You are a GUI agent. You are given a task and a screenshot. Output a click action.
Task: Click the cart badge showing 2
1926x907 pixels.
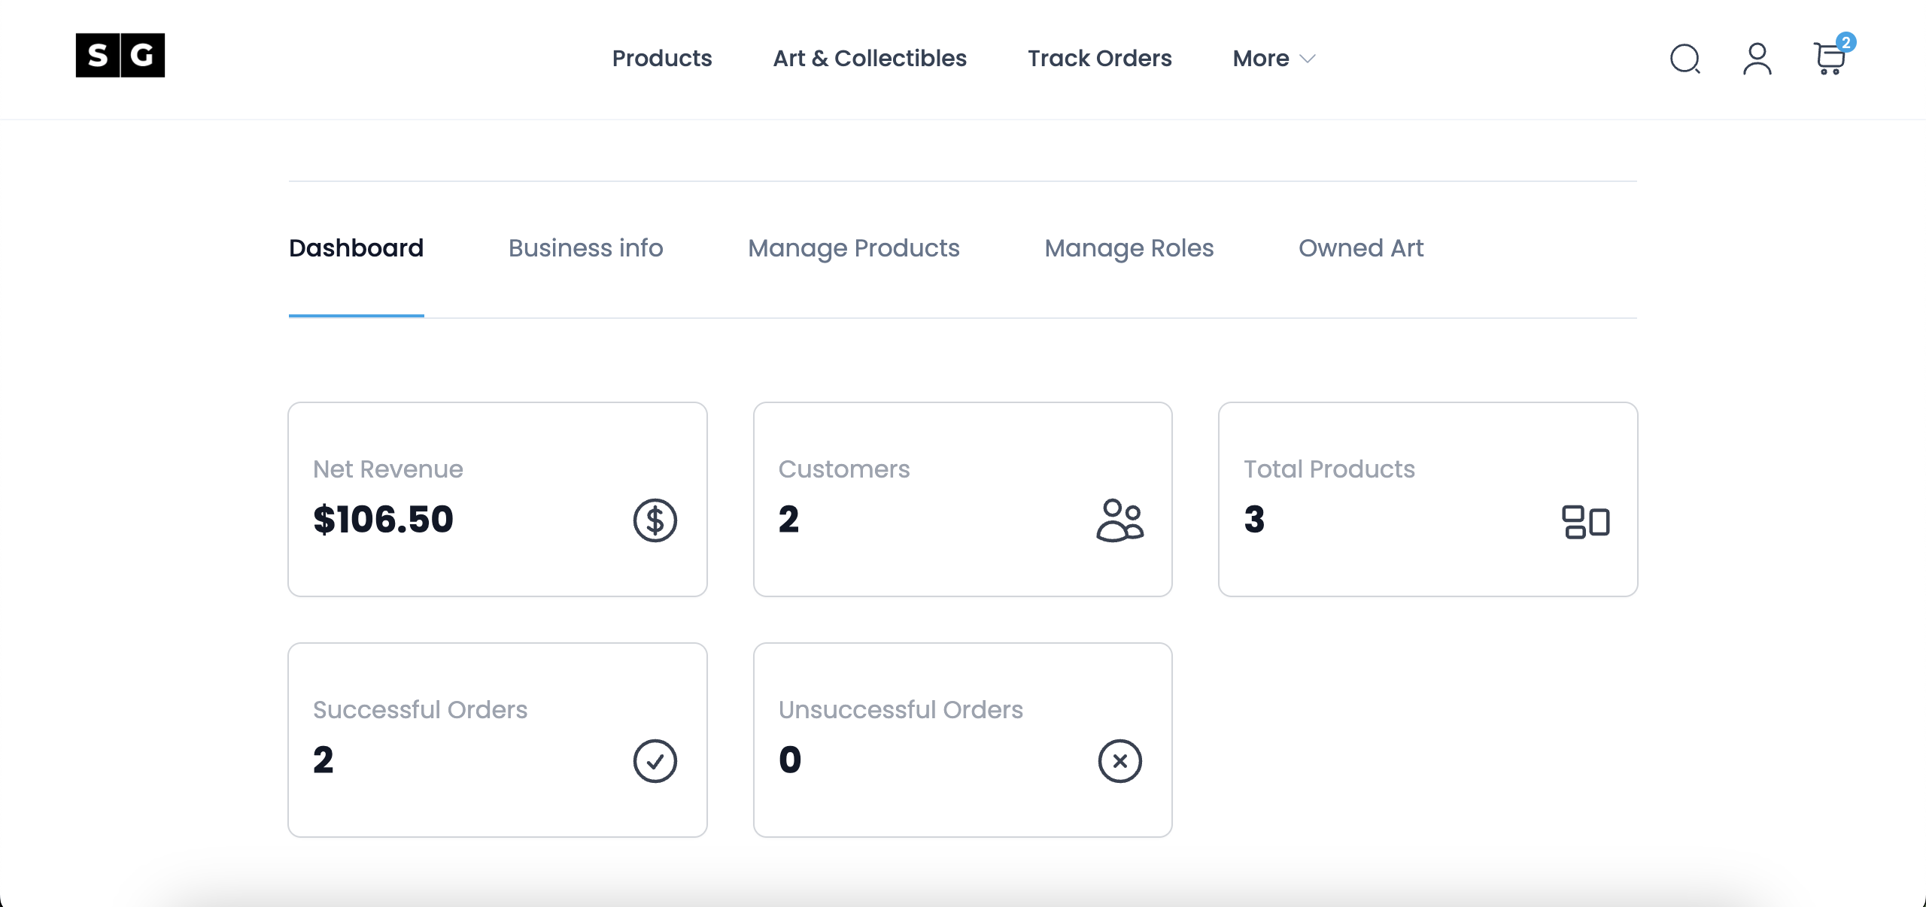[1845, 42]
